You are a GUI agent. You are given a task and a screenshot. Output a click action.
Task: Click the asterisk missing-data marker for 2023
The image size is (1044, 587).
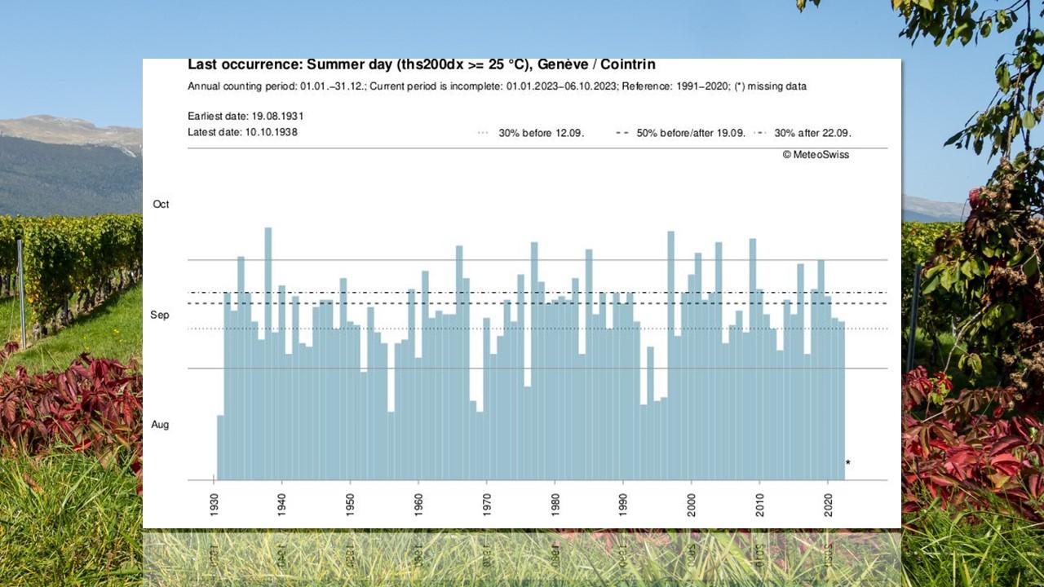pyautogui.click(x=848, y=464)
